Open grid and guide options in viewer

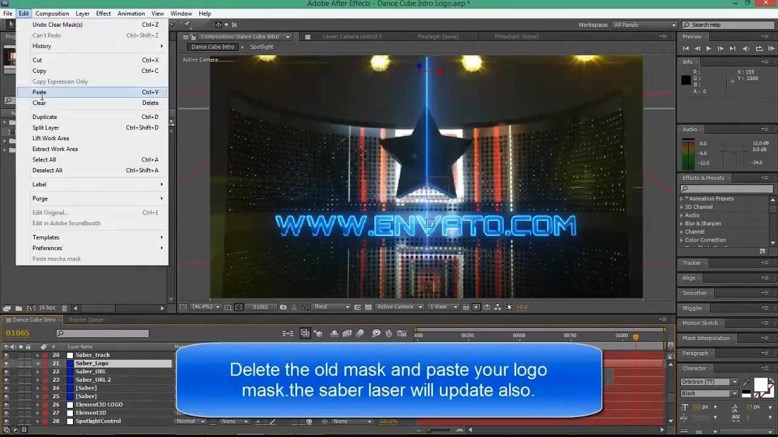pos(228,307)
